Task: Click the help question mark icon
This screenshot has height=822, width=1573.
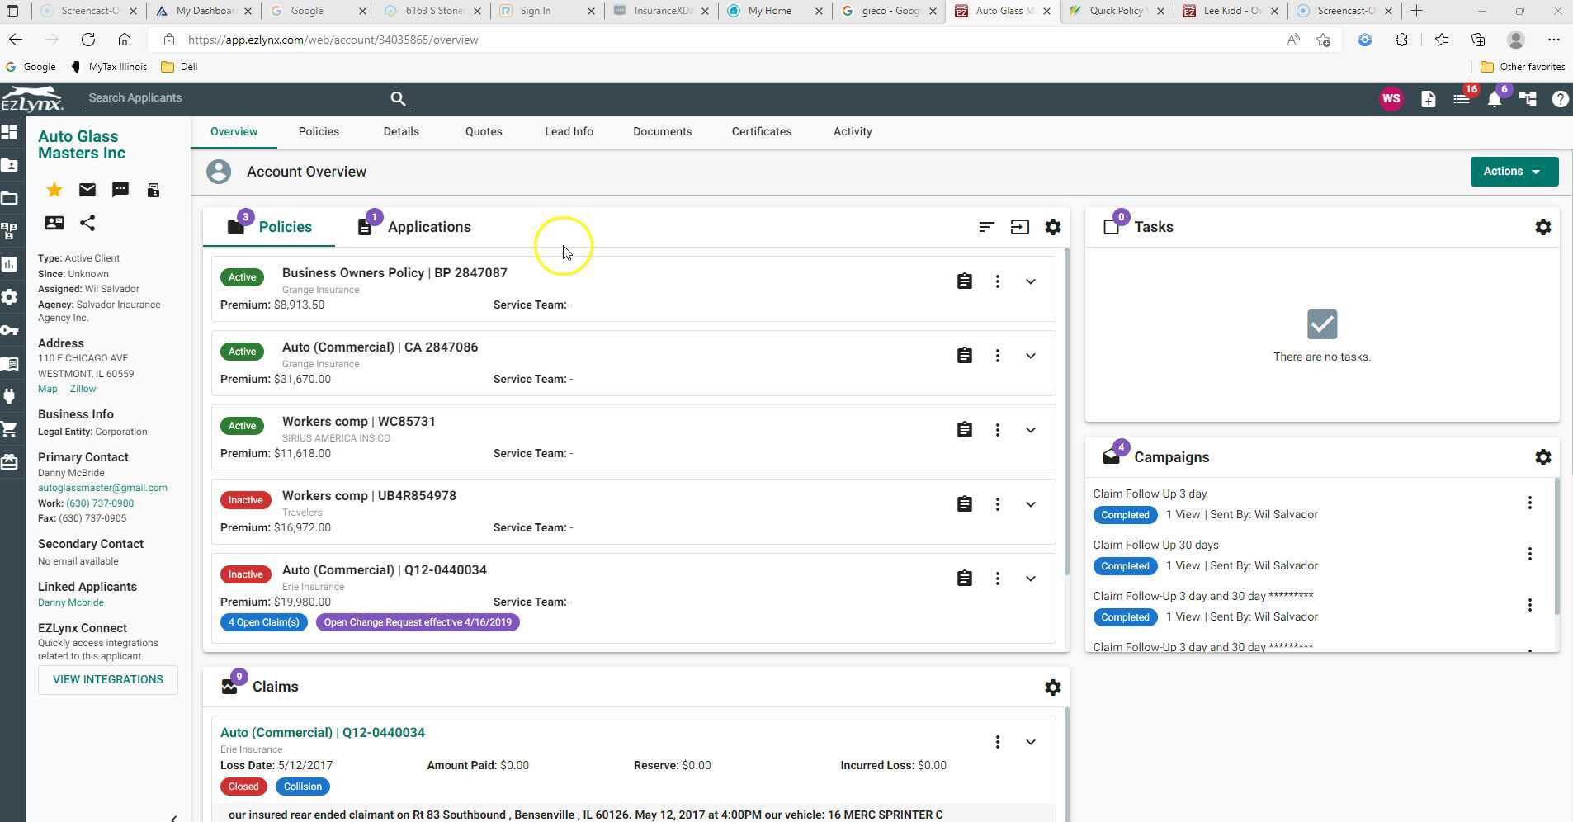Action: pos(1558,98)
